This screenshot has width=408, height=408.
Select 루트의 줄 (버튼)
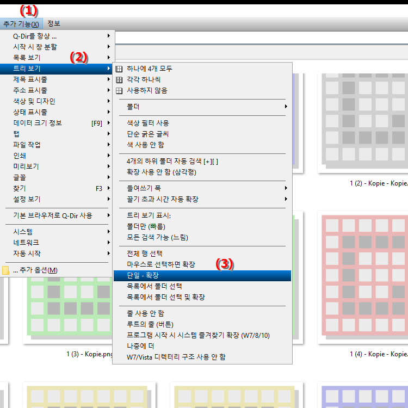pos(202,324)
